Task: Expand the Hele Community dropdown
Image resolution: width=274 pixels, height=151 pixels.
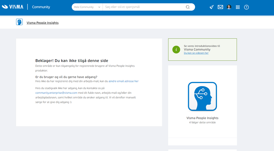Action: pos(87,7)
